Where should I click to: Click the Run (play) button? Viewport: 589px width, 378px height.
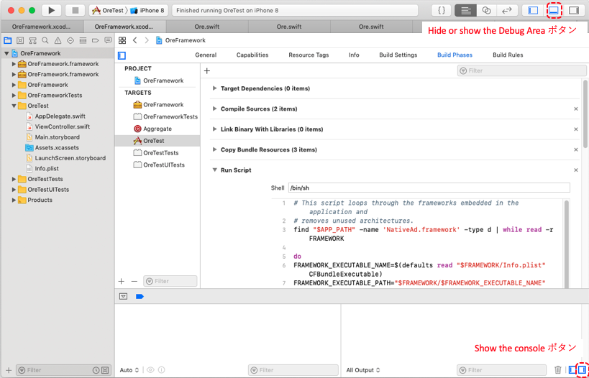coord(51,11)
